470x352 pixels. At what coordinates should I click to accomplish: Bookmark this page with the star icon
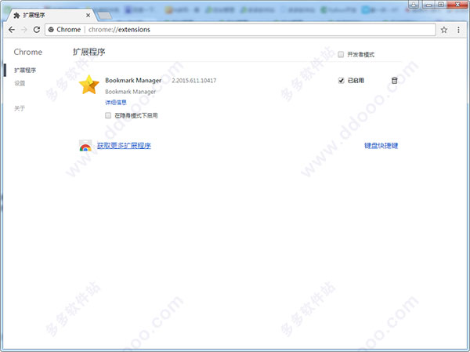(444, 30)
